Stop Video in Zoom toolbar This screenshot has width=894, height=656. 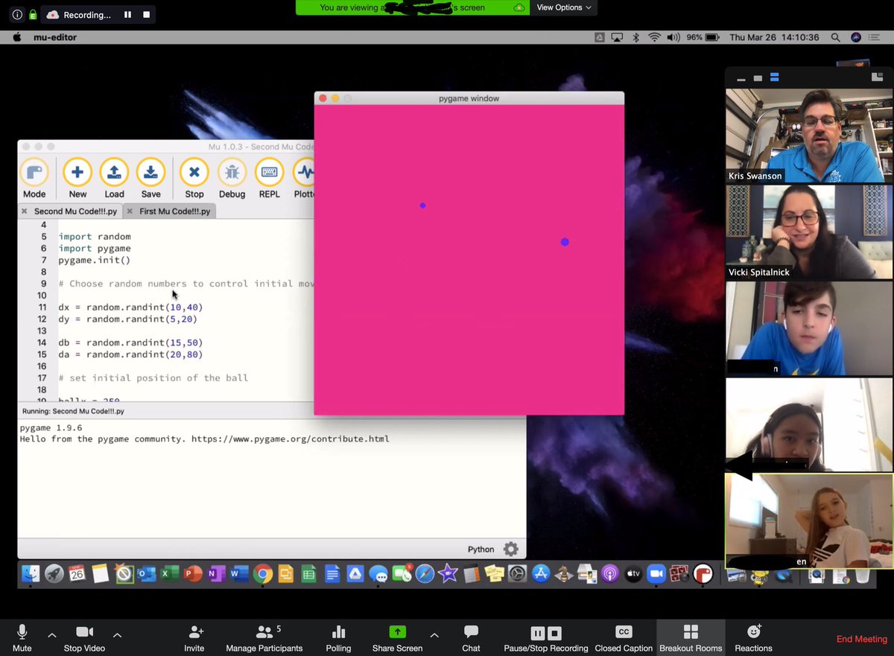tap(84, 638)
